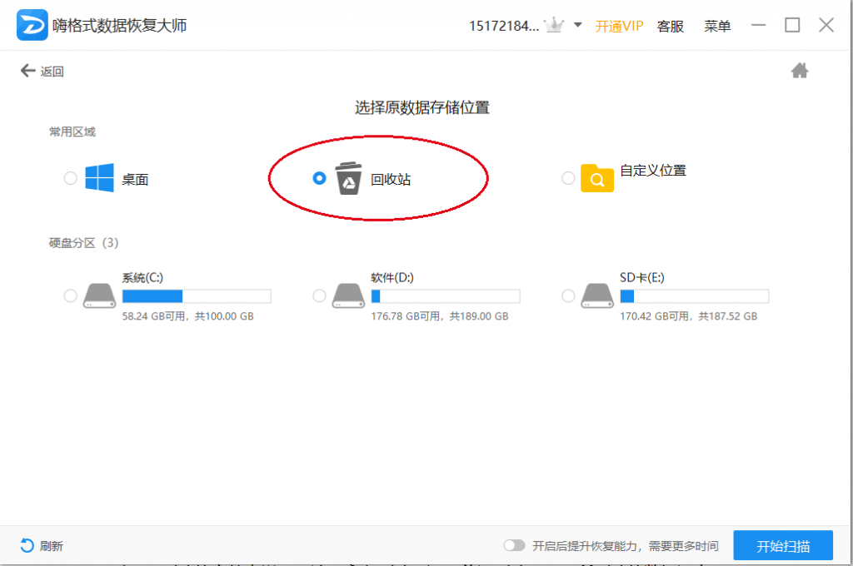Select the 系统(C:) radio button
Screen dimensions: 853x566
pyautogui.click(x=70, y=295)
